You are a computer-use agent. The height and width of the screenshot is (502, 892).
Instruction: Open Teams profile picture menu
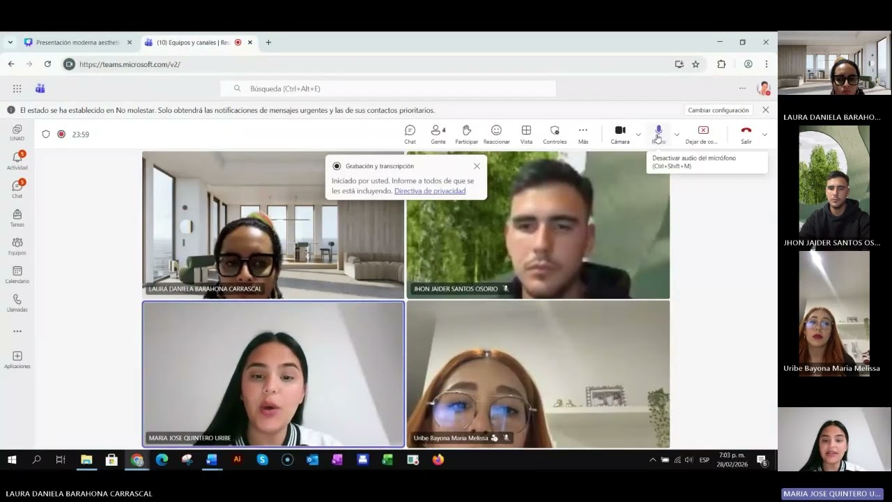pos(764,89)
